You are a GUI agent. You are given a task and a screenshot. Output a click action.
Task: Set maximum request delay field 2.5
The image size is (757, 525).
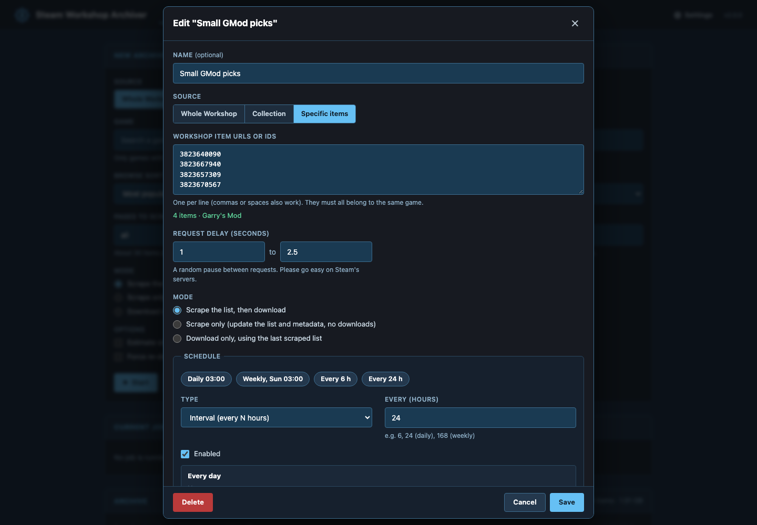[326, 252]
